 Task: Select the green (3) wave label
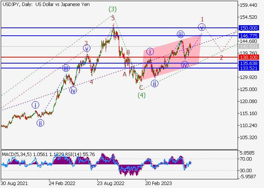point(112,9)
